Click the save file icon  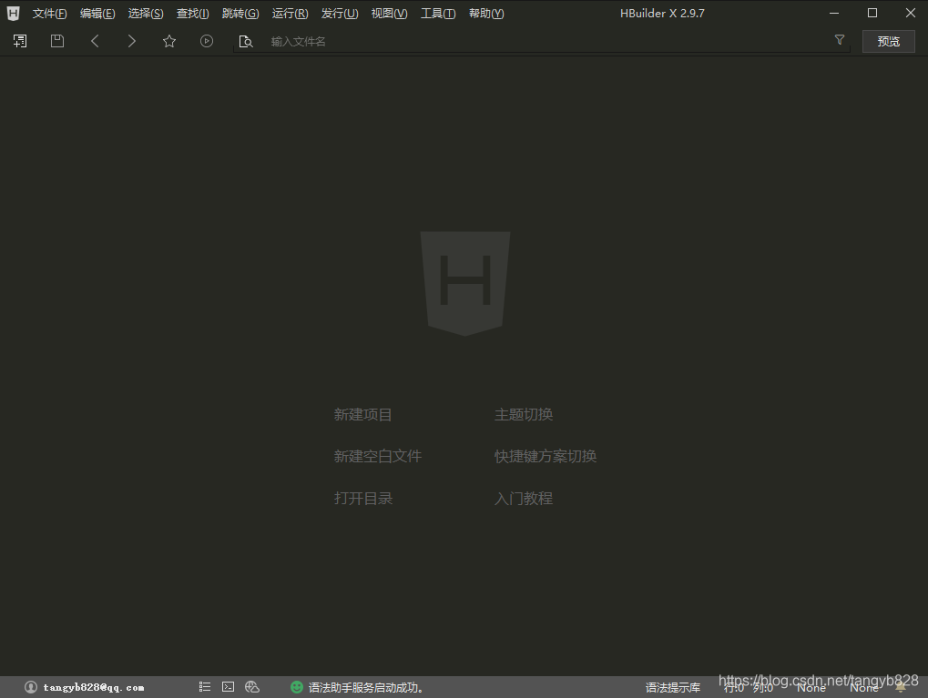click(x=57, y=41)
